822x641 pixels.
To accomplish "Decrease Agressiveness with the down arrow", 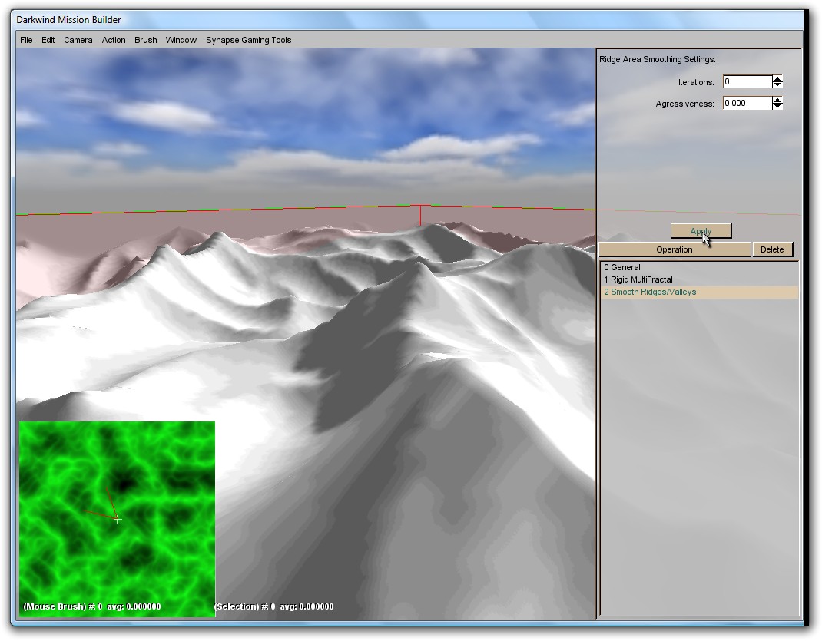I will click(777, 107).
